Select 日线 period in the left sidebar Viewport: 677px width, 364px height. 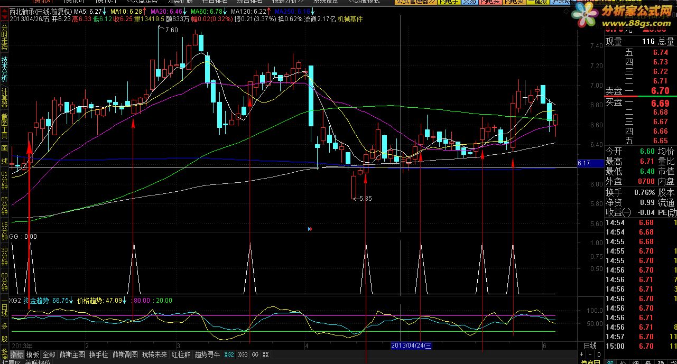coord(4,307)
